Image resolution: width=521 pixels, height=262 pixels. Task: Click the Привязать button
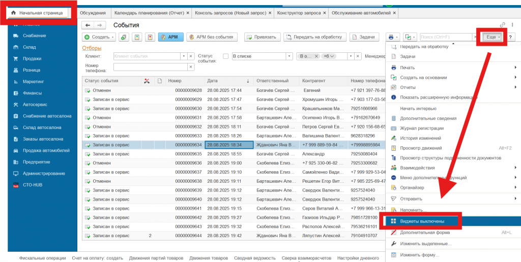pos(263,37)
